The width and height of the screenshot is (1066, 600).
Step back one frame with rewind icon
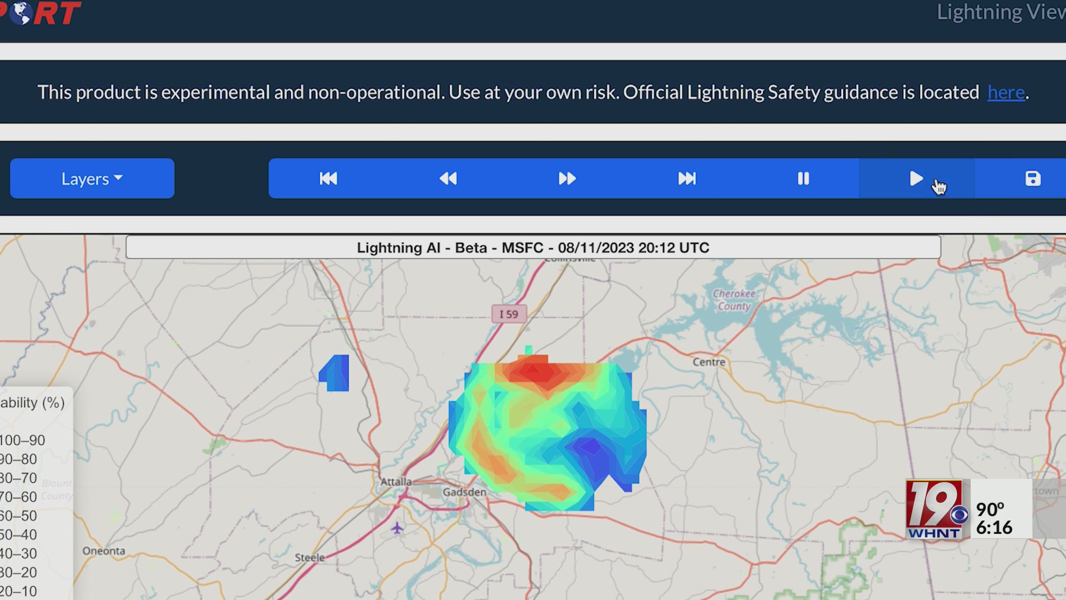pyautogui.click(x=448, y=178)
